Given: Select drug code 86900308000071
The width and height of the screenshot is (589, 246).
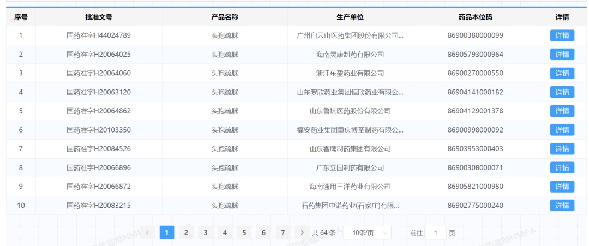Looking at the screenshot, I should [x=475, y=167].
